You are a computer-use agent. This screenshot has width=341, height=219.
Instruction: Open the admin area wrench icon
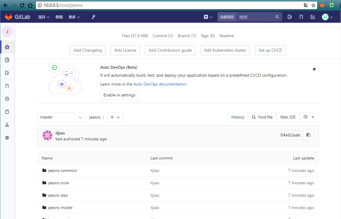click(93, 17)
